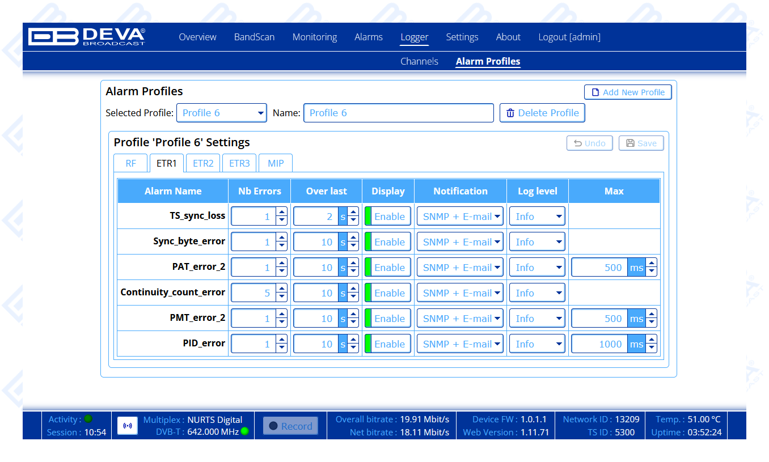Disable display for PID_error alarm

click(388, 344)
